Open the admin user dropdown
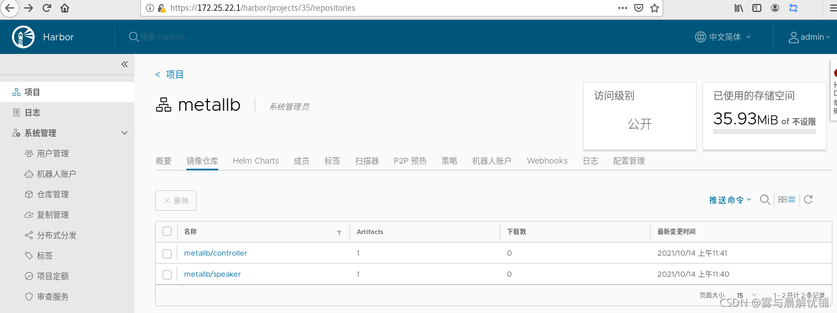Image resolution: width=837 pixels, height=313 pixels. pos(809,37)
